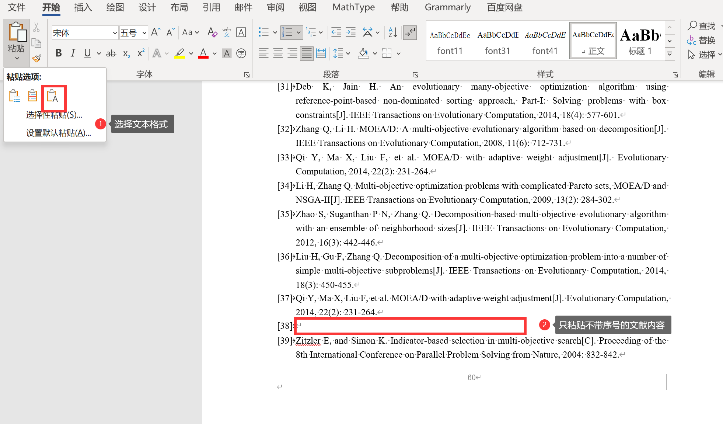Image resolution: width=723 pixels, height=424 pixels.
Task: Click the 替换 replace button
Action: click(702, 40)
